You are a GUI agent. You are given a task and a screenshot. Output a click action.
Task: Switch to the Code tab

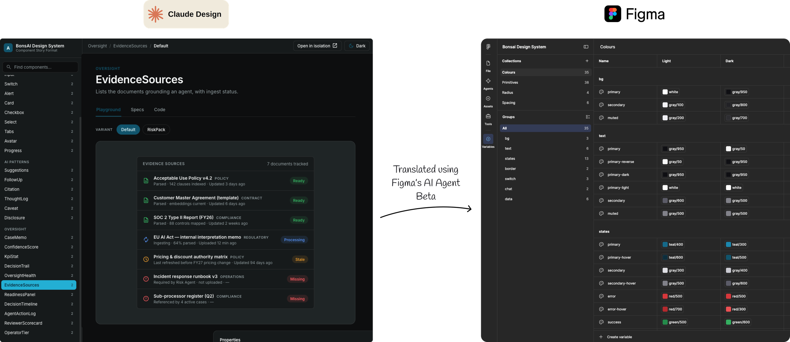click(x=160, y=110)
